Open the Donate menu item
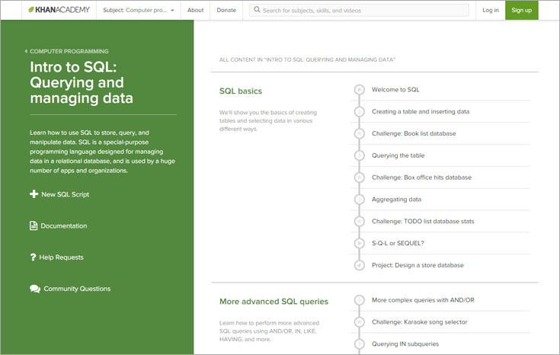The height and width of the screenshot is (355, 560). click(x=226, y=10)
